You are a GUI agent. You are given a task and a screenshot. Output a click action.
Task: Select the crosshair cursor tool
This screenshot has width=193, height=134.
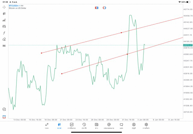pyautogui.click(x=4, y=7)
